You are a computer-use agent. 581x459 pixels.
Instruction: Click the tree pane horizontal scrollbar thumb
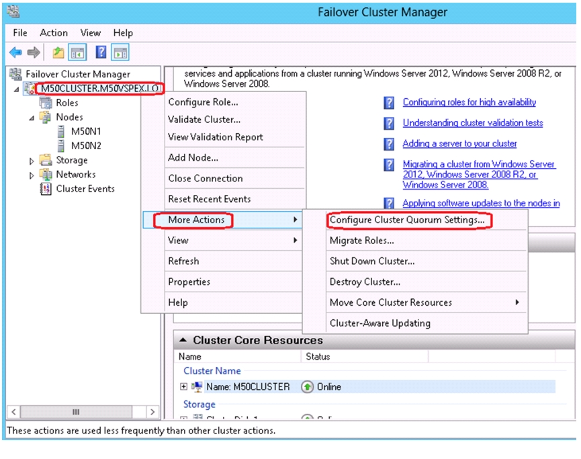pyautogui.click(x=76, y=412)
